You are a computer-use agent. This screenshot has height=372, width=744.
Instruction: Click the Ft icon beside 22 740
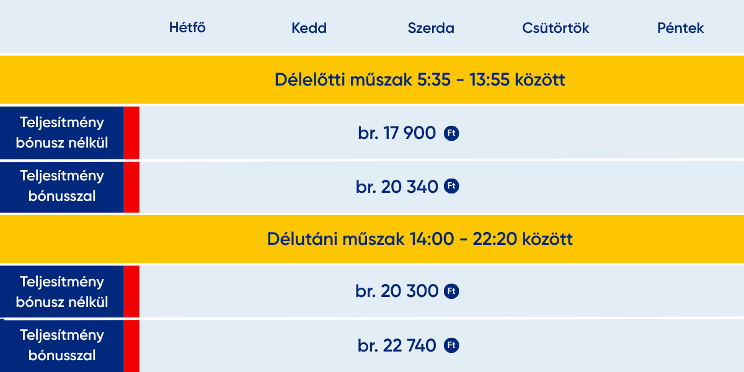click(451, 345)
